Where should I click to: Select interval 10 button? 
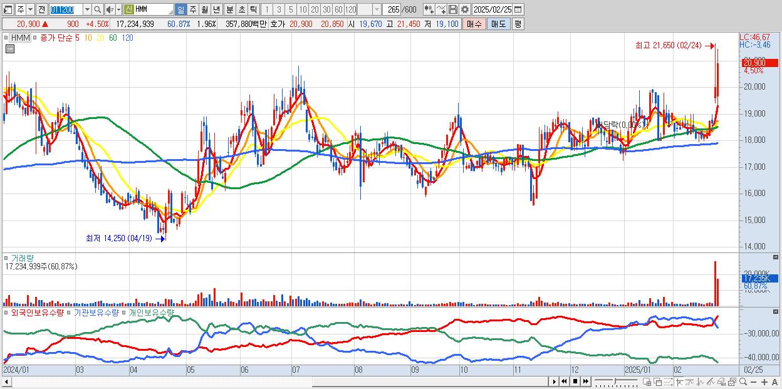[x=303, y=9]
